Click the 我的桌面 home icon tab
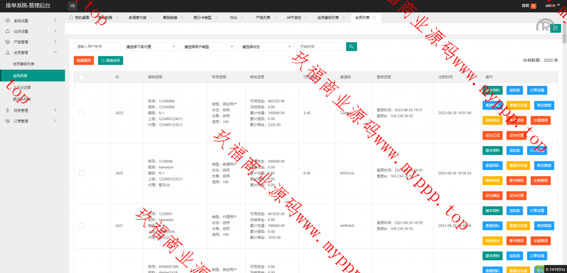Viewport: 567px width, 273px height. coord(78,18)
